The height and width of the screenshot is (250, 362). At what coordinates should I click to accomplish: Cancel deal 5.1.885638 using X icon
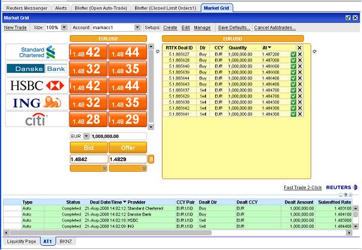tap(300, 102)
